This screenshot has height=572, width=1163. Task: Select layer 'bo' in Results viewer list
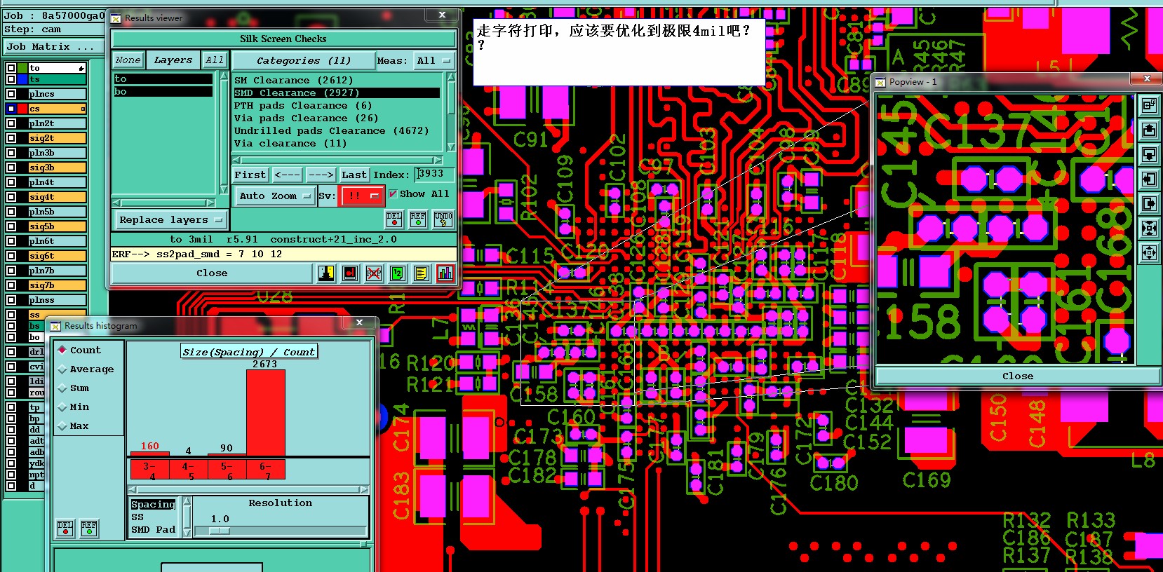163,92
